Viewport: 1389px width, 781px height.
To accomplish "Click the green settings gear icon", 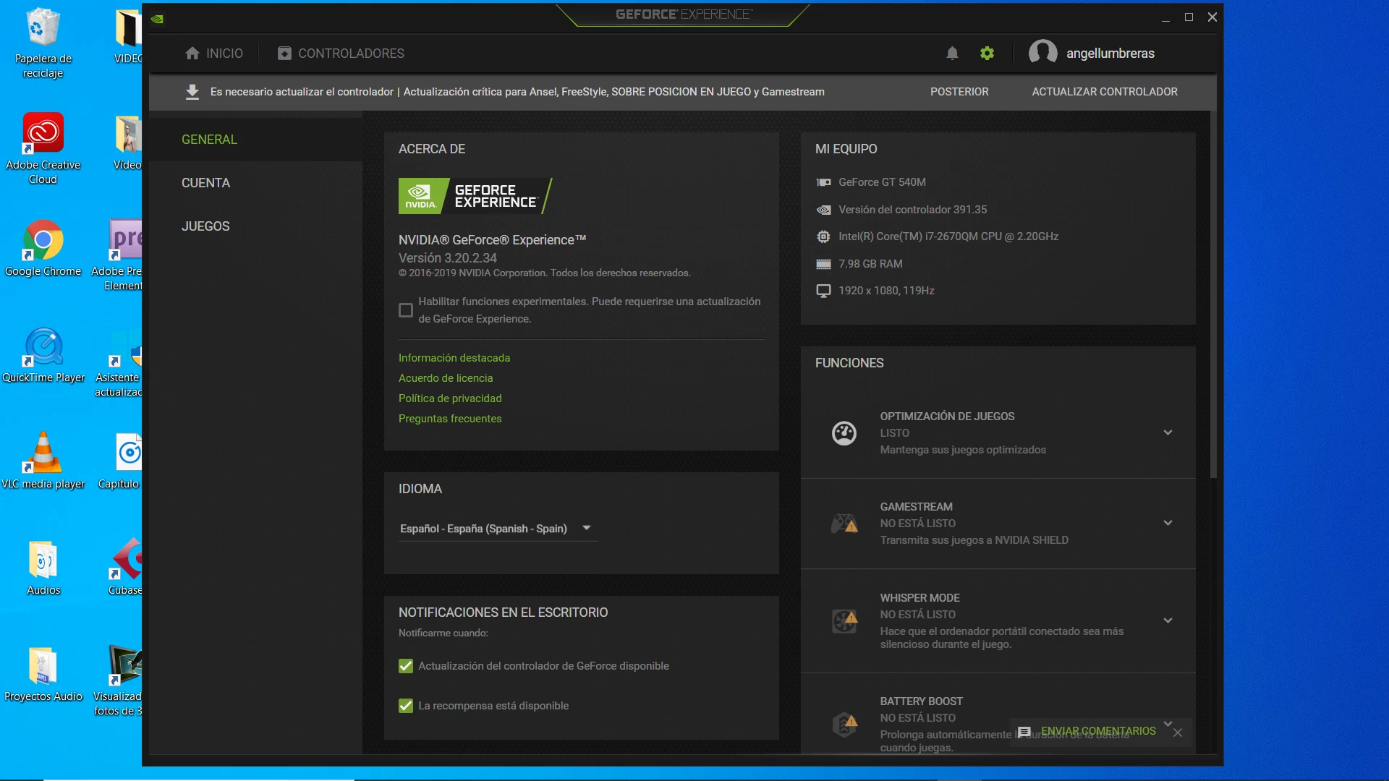I will tap(987, 53).
